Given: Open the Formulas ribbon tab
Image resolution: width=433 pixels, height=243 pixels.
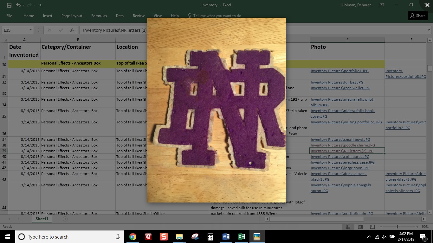Looking at the screenshot, I should tap(99, 16).
